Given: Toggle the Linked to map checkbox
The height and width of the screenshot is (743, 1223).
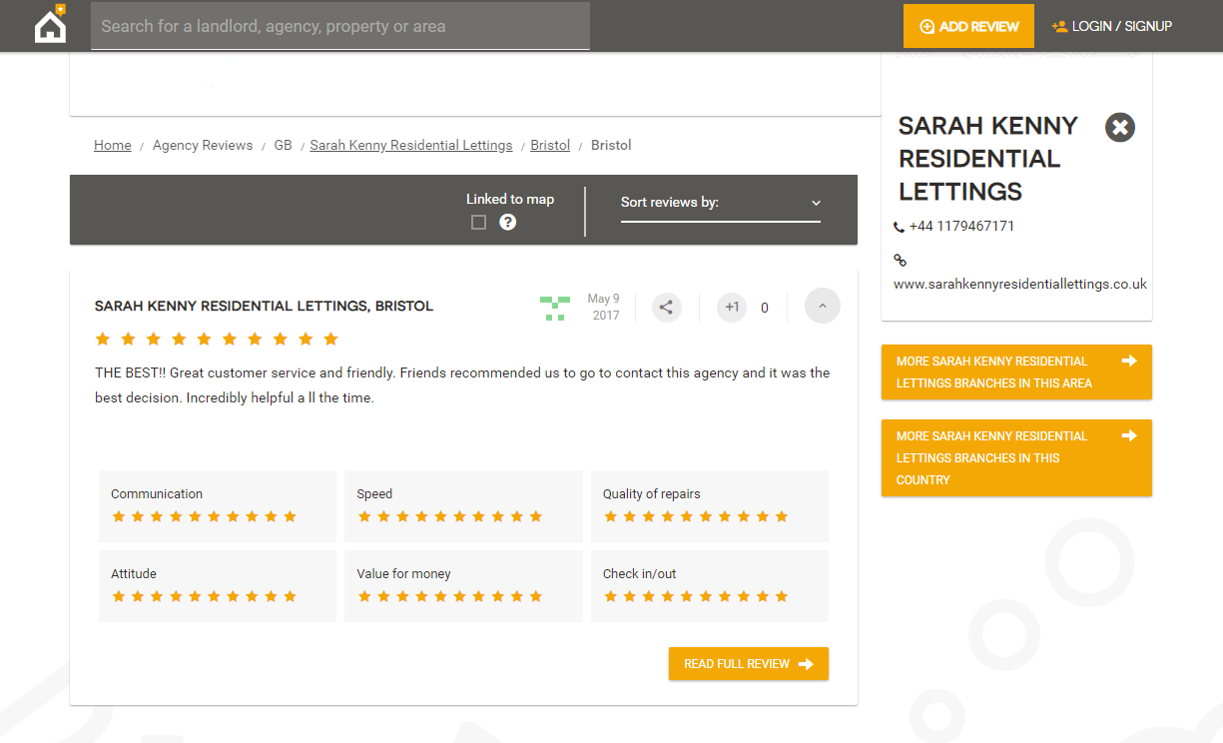Looking at the screenshot, I should tap(478, 222).
